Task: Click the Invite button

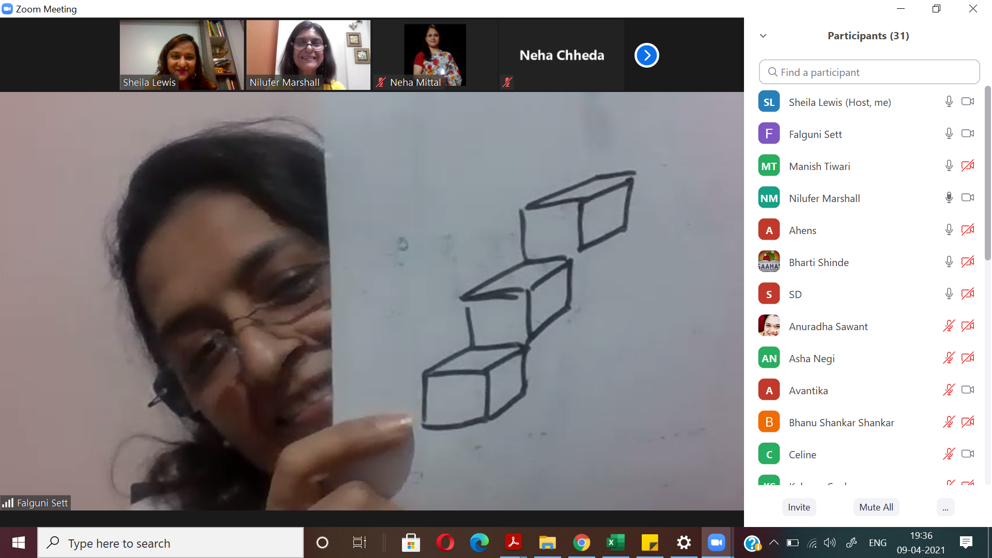Action: [x=799, y=507]
